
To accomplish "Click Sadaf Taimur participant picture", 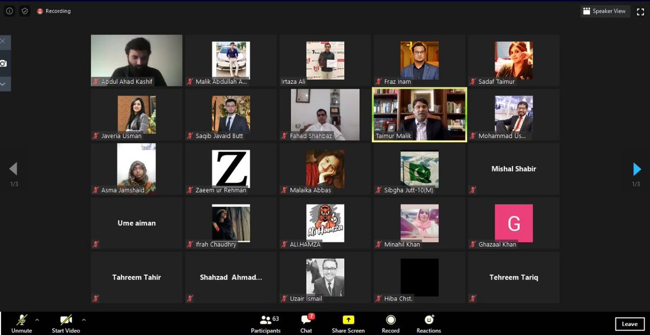I will (513, 60).
